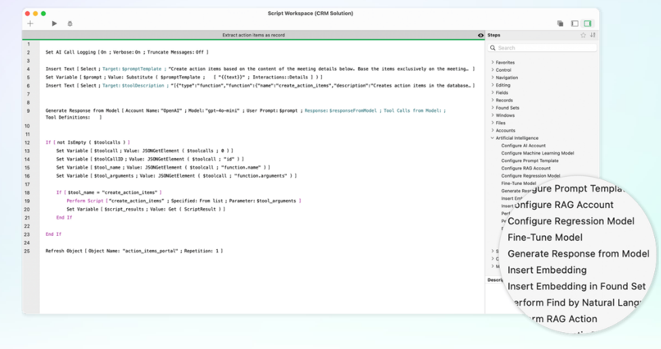
Task: Click the compatibility icon in top-right toolbar
Action: pos(560,24)
